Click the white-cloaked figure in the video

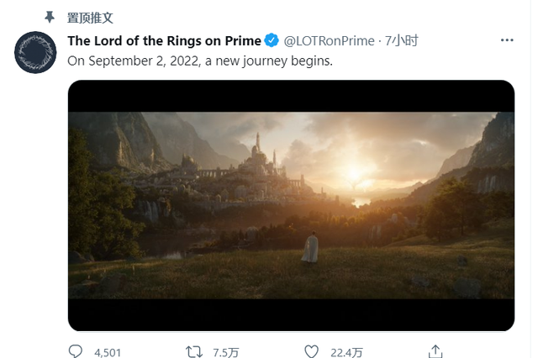(310, 248)
